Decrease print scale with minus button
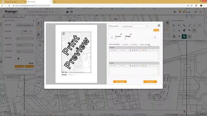This screenshot has width=207, height=116. (18, 31)
